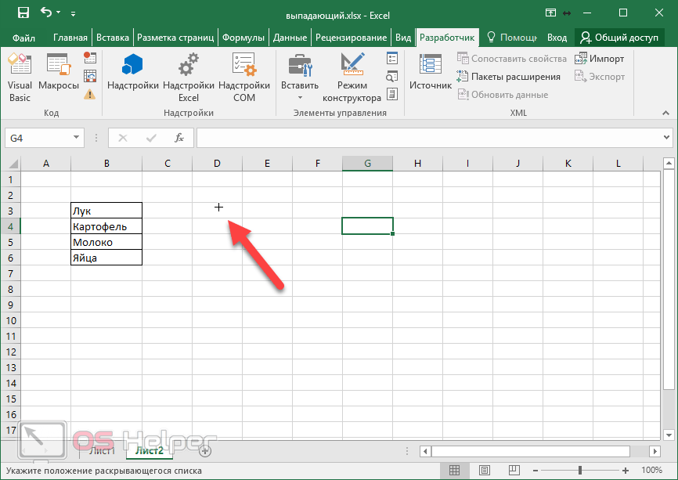Open Insert controls (Вставить) menu
The height and width of the screenshot is (480, 678).
click(x=300, y=78)
